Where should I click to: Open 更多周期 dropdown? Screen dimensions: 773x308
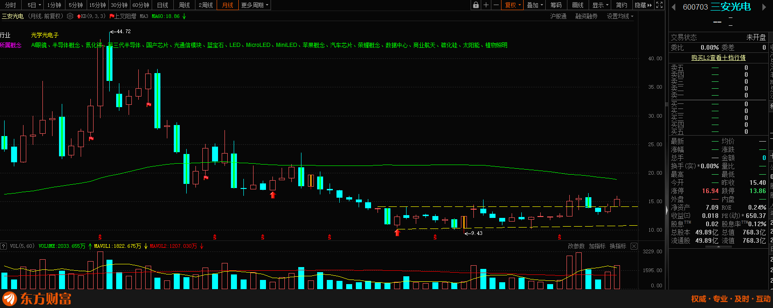(255, 5)
